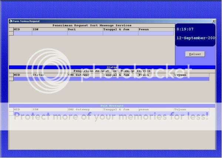Close the Form Terima Request window
Viewport: 222px width, 158px height.
click(x=213, y=21)
